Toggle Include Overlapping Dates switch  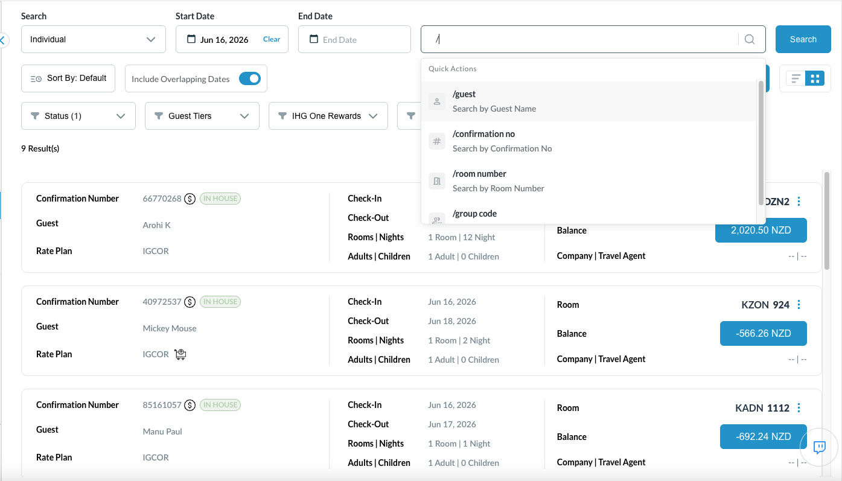[250, 78]
